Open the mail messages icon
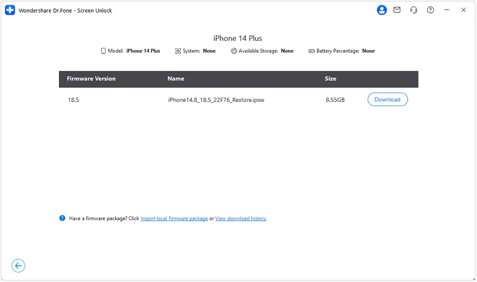The width and height of the screenshot is (477, 282). click(x=397, y=10)
